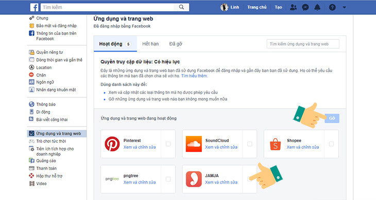Tick the SoundCloud app checkbox
The width and height of the screenshot is (376, 200).
[250, 144]
